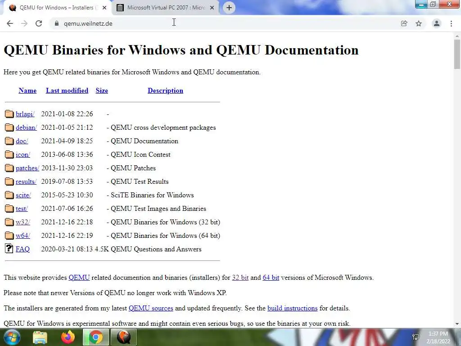The height and width of the screenshot is (346, 461).
Task: Open the Windows Start menu
Action: pyautogui.click(x=12, y=337)
